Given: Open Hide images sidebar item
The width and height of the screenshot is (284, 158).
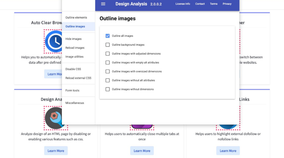Looking at the screenshot, I should pos(79,39).
